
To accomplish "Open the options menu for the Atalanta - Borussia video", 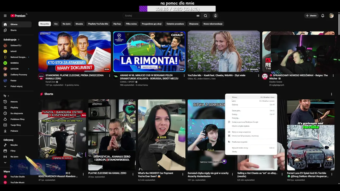I will click(184, 76).
